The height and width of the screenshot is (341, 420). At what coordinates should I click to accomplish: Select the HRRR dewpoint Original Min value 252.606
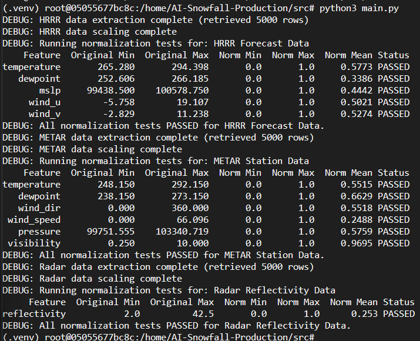click(x=116, y=79)
